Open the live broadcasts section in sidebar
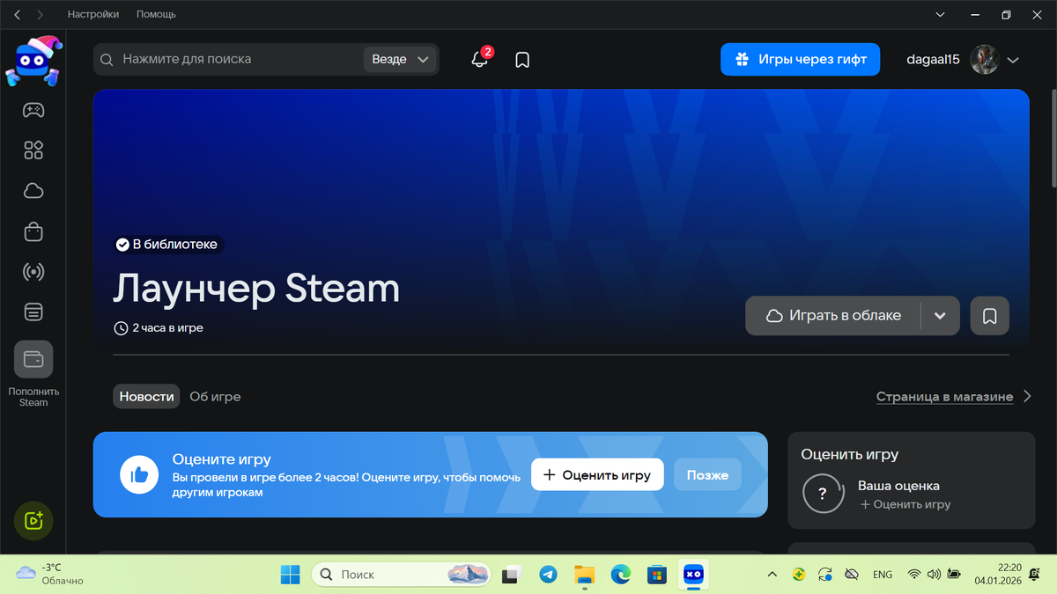This screenshot has height=594, width=1057. 33,272
